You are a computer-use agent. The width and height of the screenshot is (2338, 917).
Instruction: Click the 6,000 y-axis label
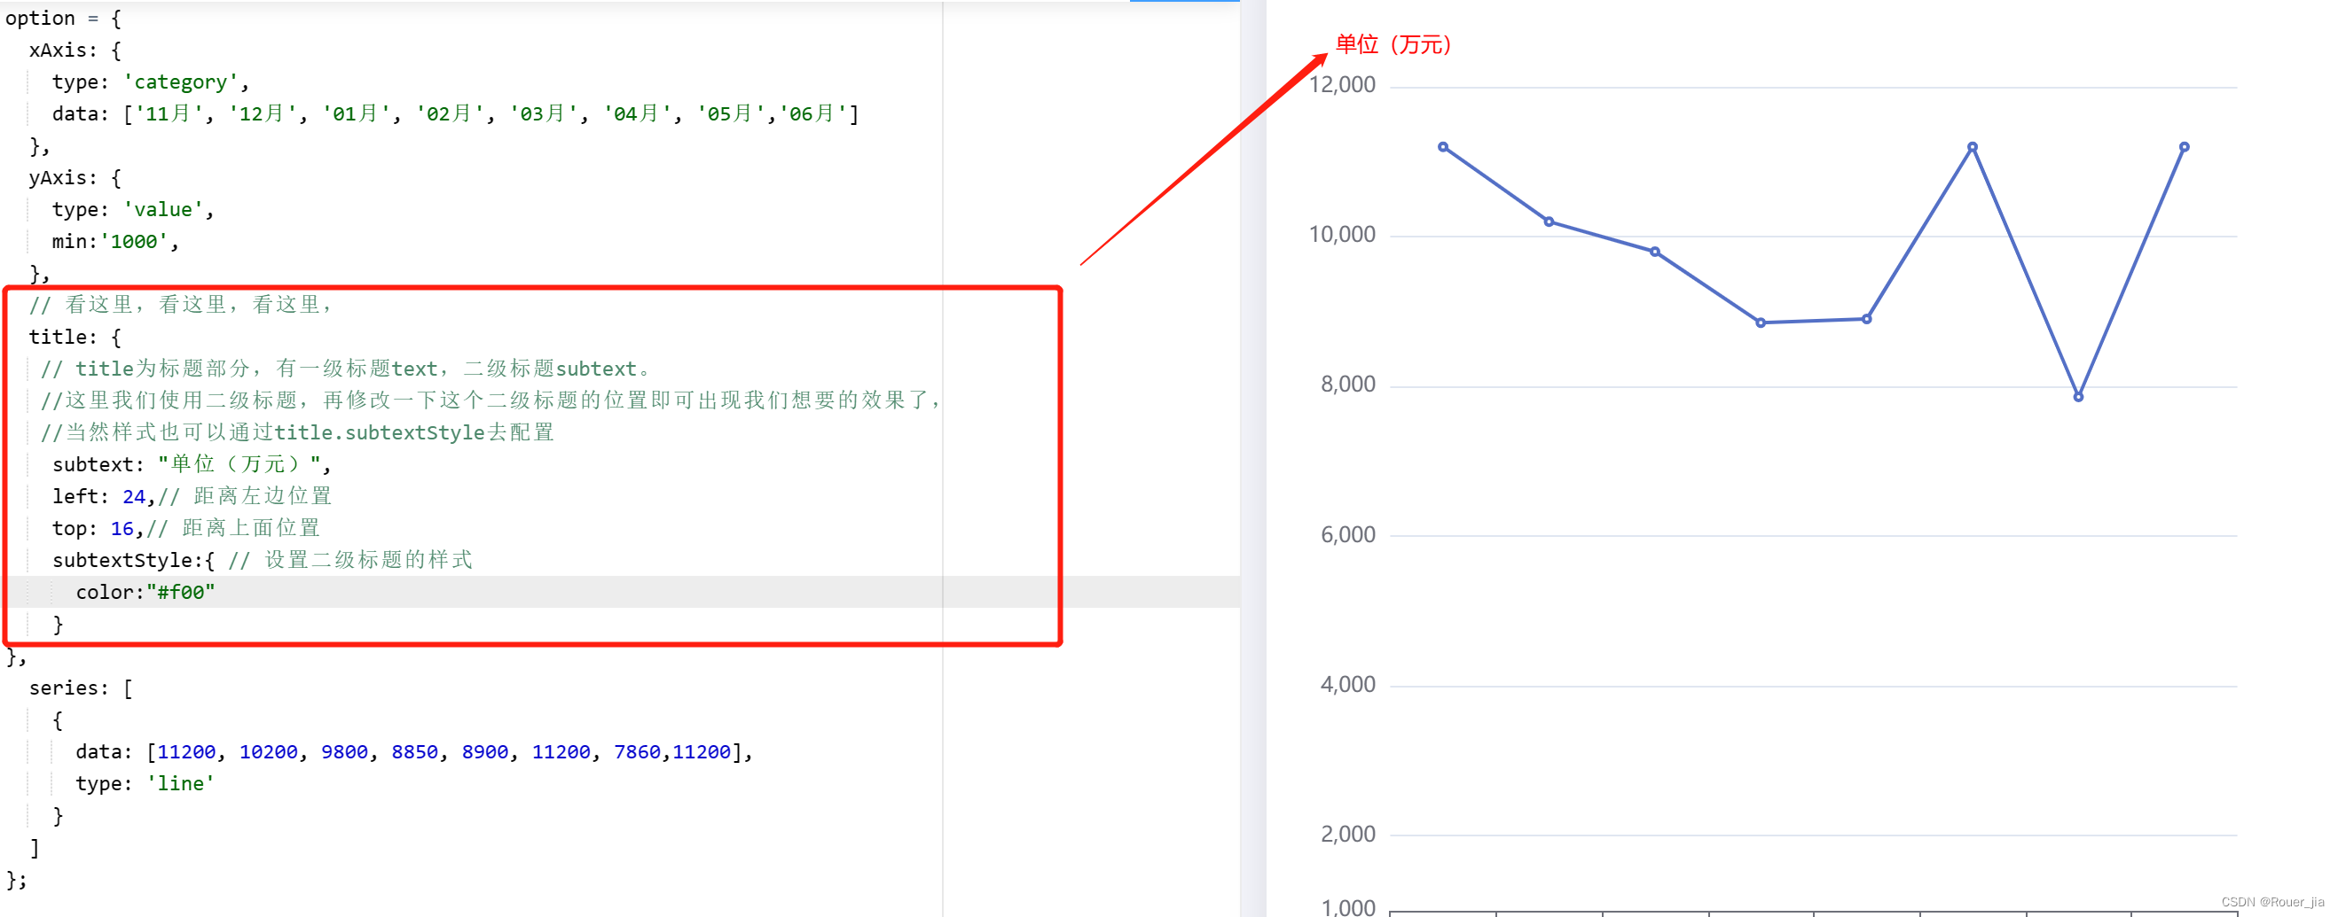[x=1348, y=535]
